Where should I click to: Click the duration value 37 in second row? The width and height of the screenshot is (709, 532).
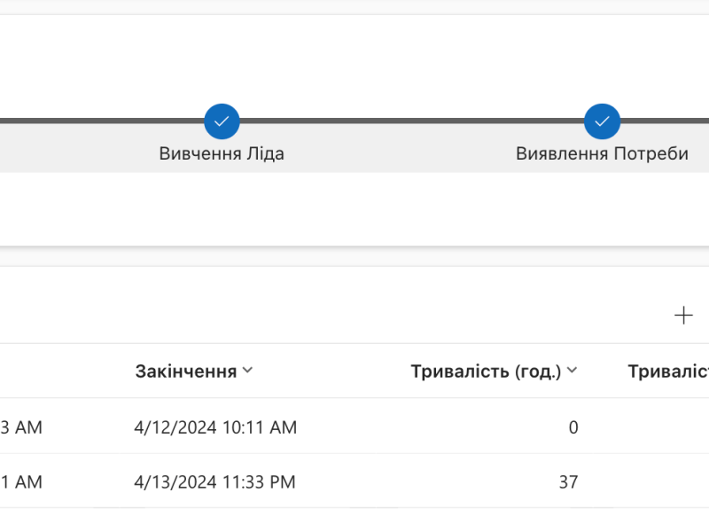[569, 481]
